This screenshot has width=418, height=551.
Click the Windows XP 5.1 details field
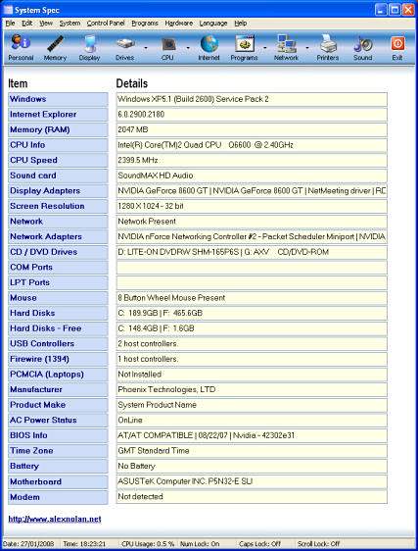(252, 99)
